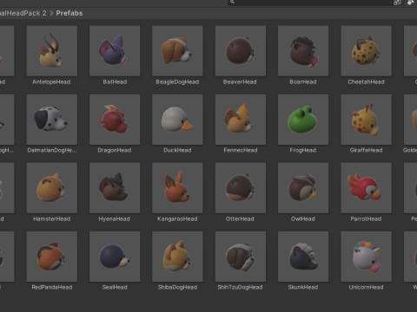Select the BatHead prefab thumbnail
This screenshot has width=417, height=312.
pyautogui.click(x=115, y=51)
